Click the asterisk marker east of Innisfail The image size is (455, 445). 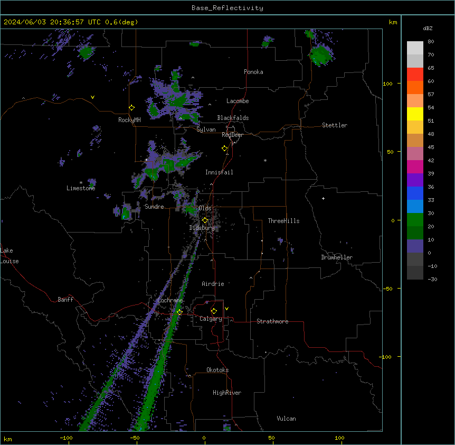tap(265, 160)
